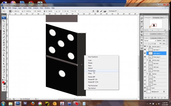171x106 pixels.
Task: Commit the transform with the checkmark icon
Action: [x=101, y=11]
